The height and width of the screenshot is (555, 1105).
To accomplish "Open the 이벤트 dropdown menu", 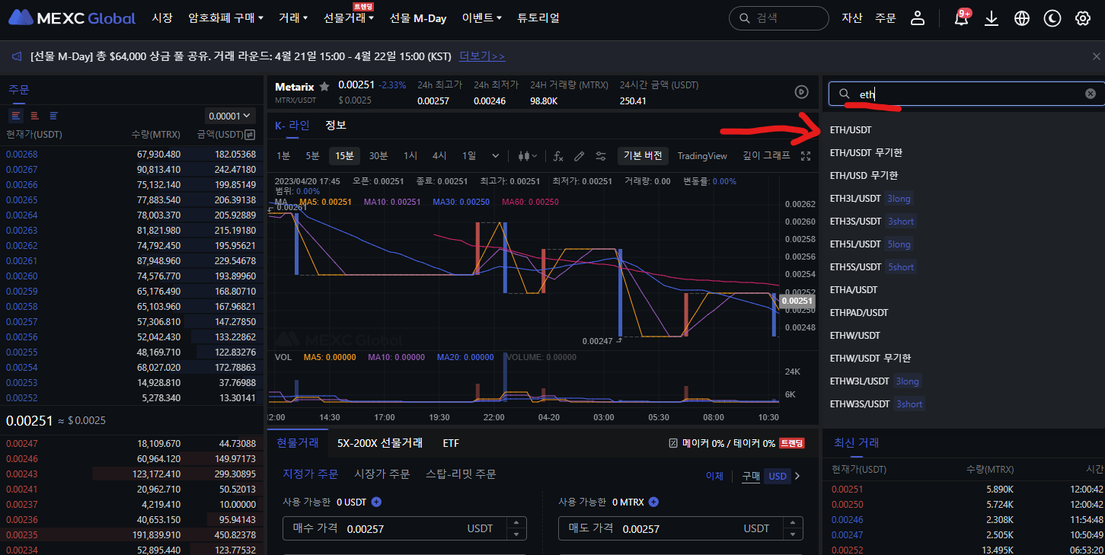I will 481,18.
